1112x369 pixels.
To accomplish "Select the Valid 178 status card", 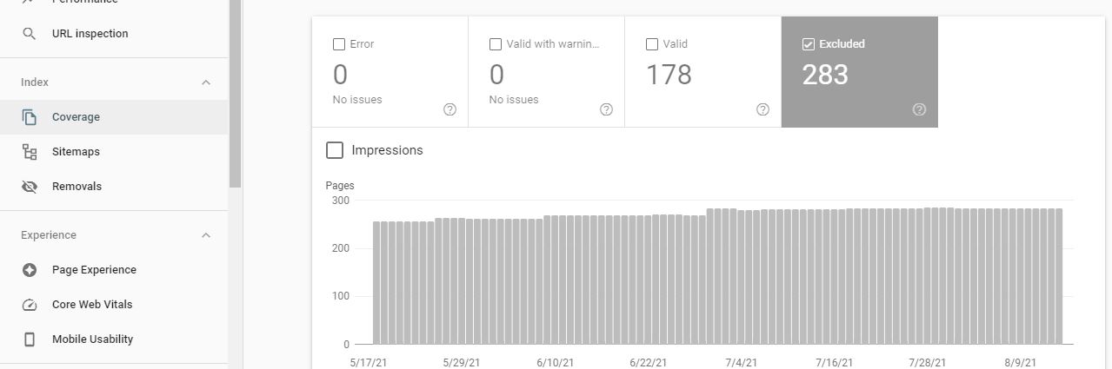I will [702, 76].
